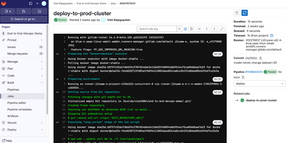Focus the Search job log field
287x143 pixels.
point(157,29)
